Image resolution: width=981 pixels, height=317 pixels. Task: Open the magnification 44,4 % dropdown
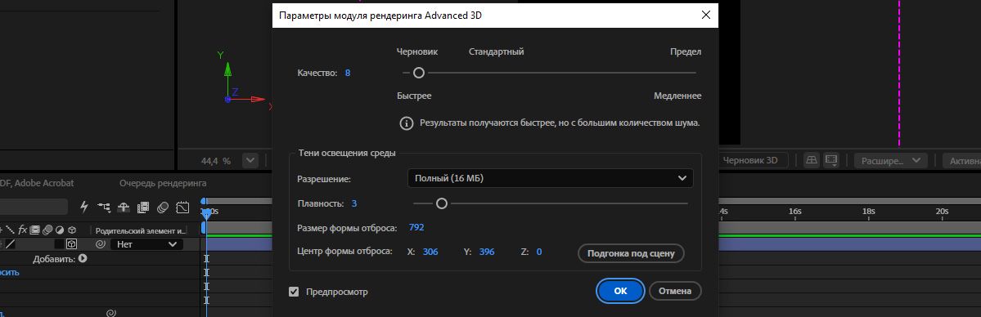(250, 161)
